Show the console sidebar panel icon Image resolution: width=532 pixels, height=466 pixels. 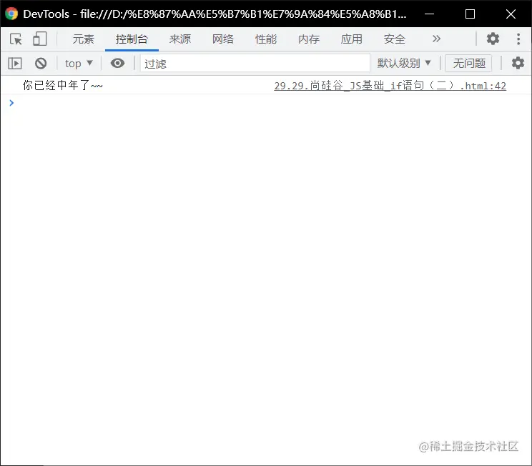pyautogui.click(x=15, y=64)
